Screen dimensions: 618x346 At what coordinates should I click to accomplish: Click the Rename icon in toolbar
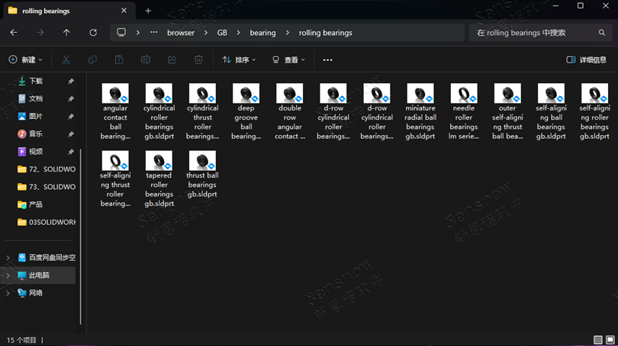(x=146, y=59)
